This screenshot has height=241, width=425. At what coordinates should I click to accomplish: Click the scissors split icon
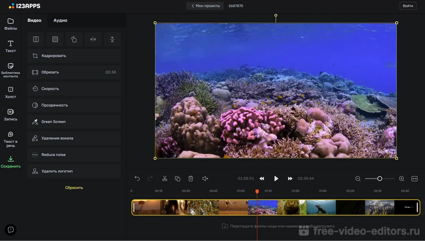point(164,179)
